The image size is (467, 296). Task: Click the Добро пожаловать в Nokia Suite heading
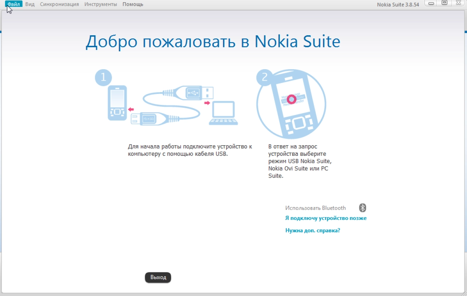click(x=213, y=42)
